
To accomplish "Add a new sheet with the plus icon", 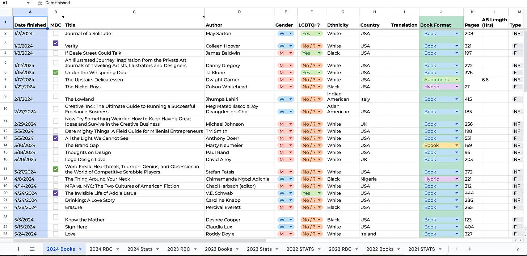I will [x=18, y=249].
